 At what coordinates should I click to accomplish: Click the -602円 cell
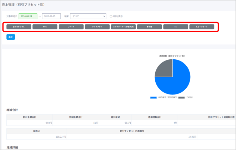coord(30,123)
